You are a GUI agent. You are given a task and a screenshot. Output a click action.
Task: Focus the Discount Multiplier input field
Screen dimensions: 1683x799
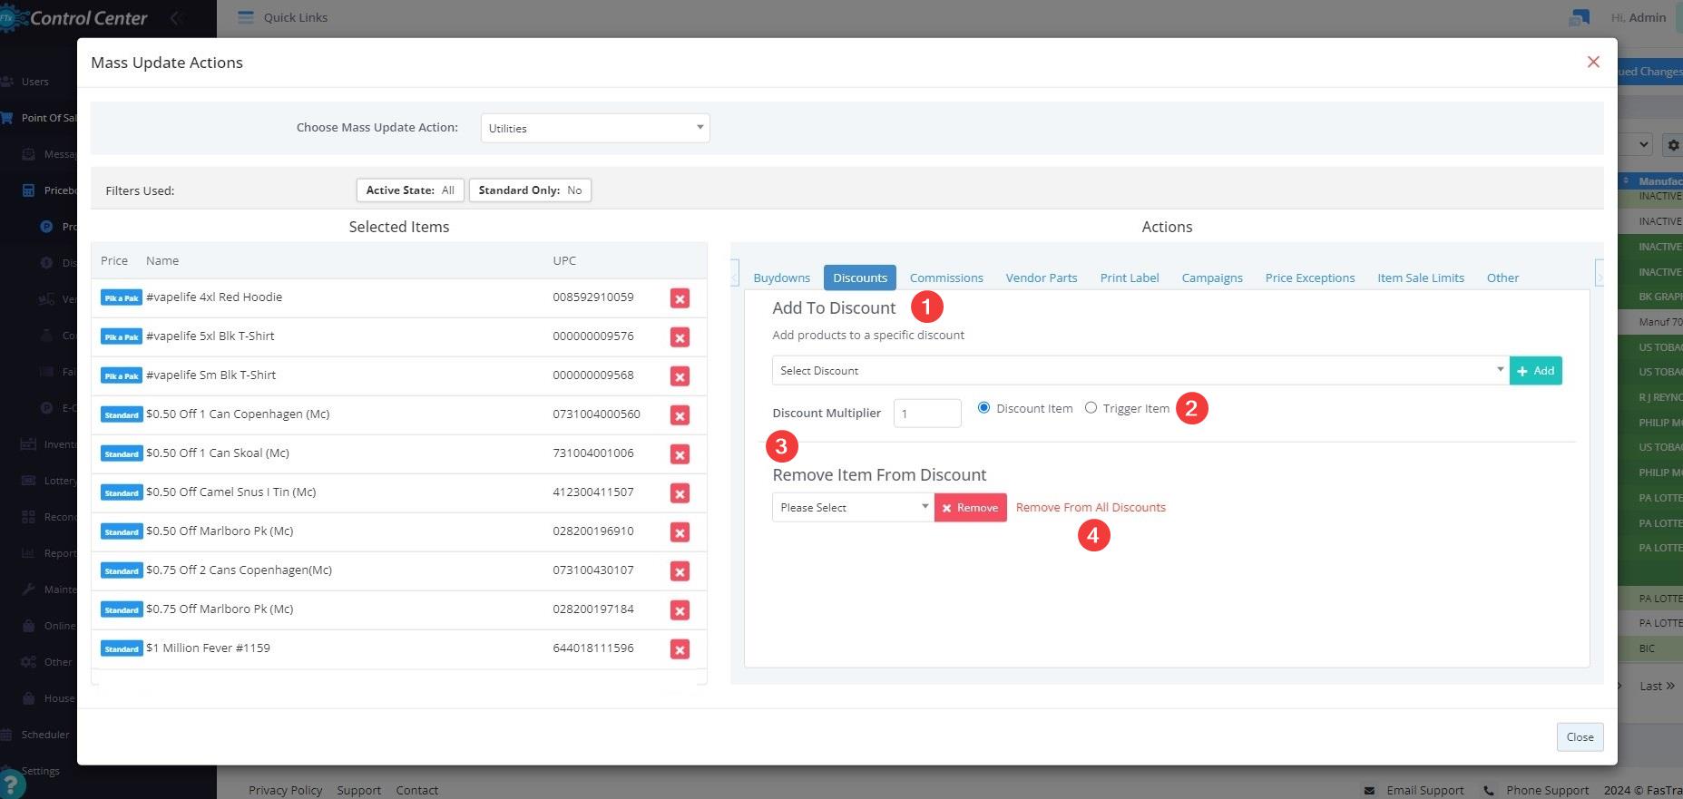[x=927, y=413]
